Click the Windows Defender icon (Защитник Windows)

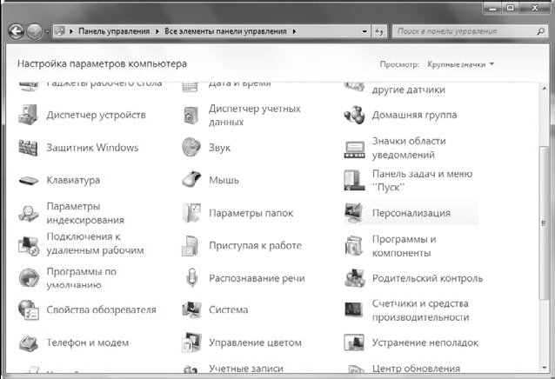tap(29, 148)
